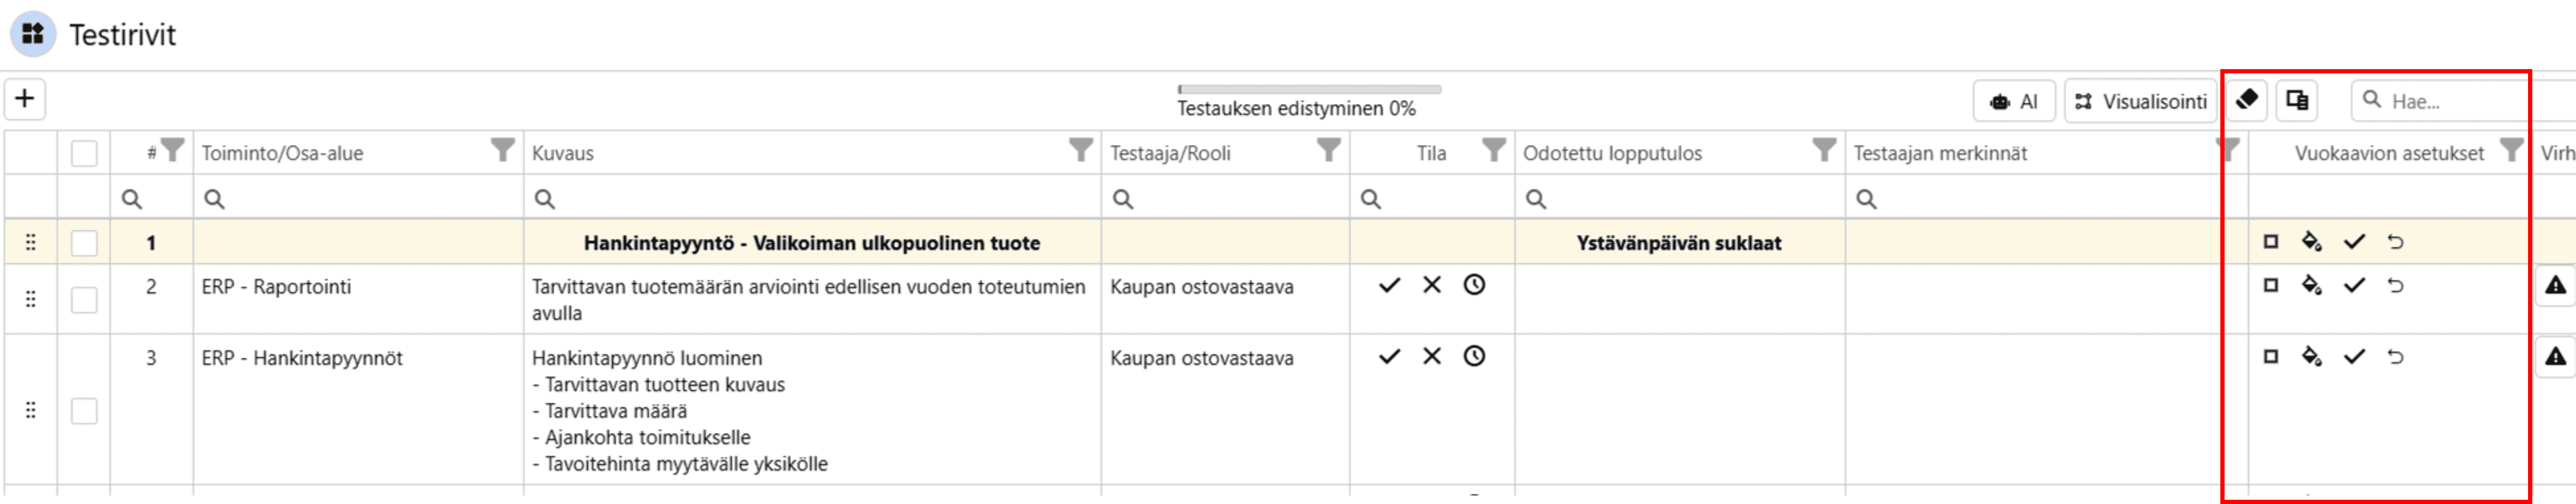Open filter for Kuvaus column
Screen dimensions: 2576x504
(x=1080, y=151)
